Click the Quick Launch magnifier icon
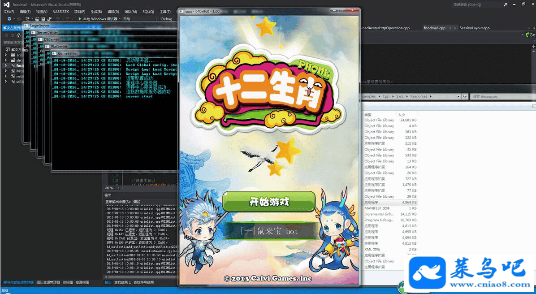536x294 pixels. point(506,4)
